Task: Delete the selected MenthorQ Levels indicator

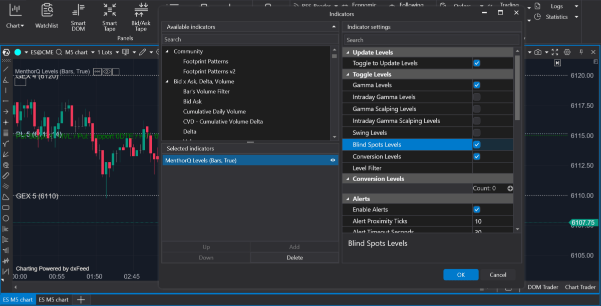Action: (294, 257)
